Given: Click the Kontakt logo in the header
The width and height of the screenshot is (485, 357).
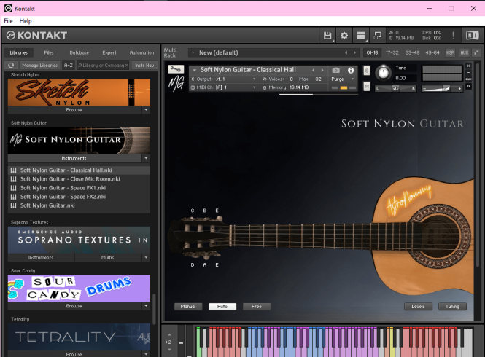Looking at the screenshot, I should (36, 36).
